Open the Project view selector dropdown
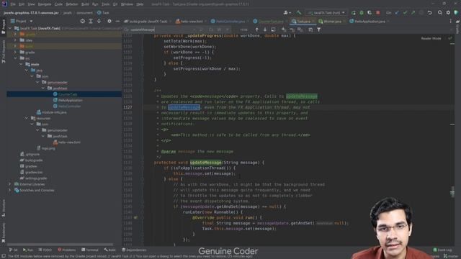The width and height of the screenshot is (461, 259). pyautogui.click(x=22, y=21)
